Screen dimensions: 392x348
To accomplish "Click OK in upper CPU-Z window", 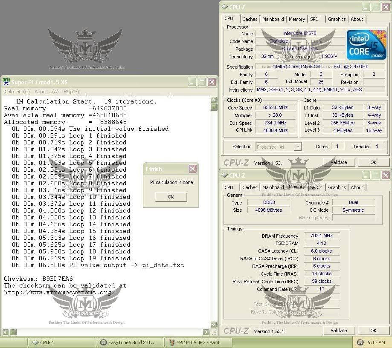I will 373,162.
